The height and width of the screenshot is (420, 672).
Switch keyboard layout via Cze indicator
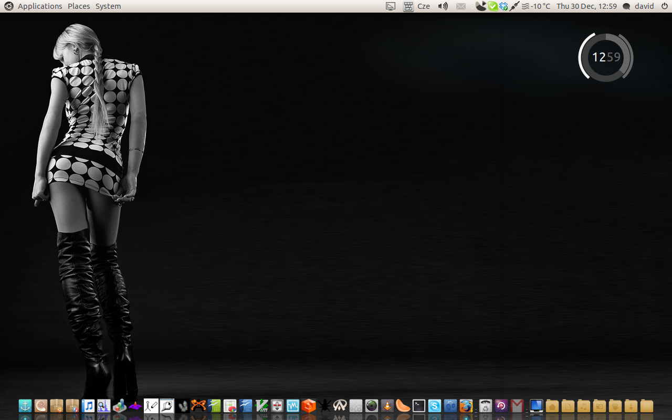tap(417, 6)
